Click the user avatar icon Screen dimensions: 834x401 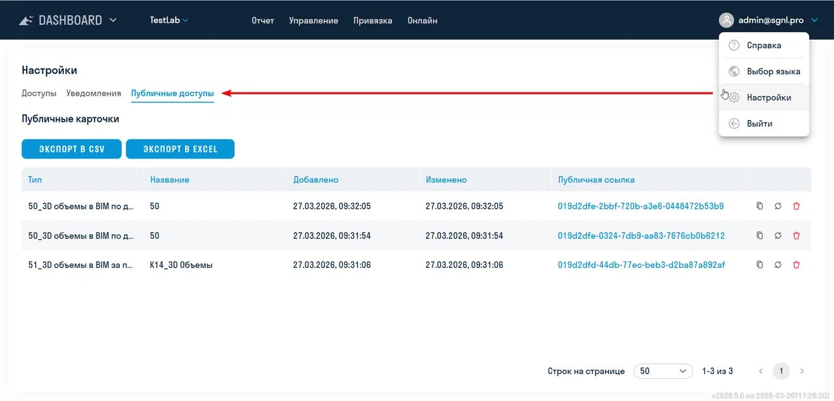click(x=726, y=20)
